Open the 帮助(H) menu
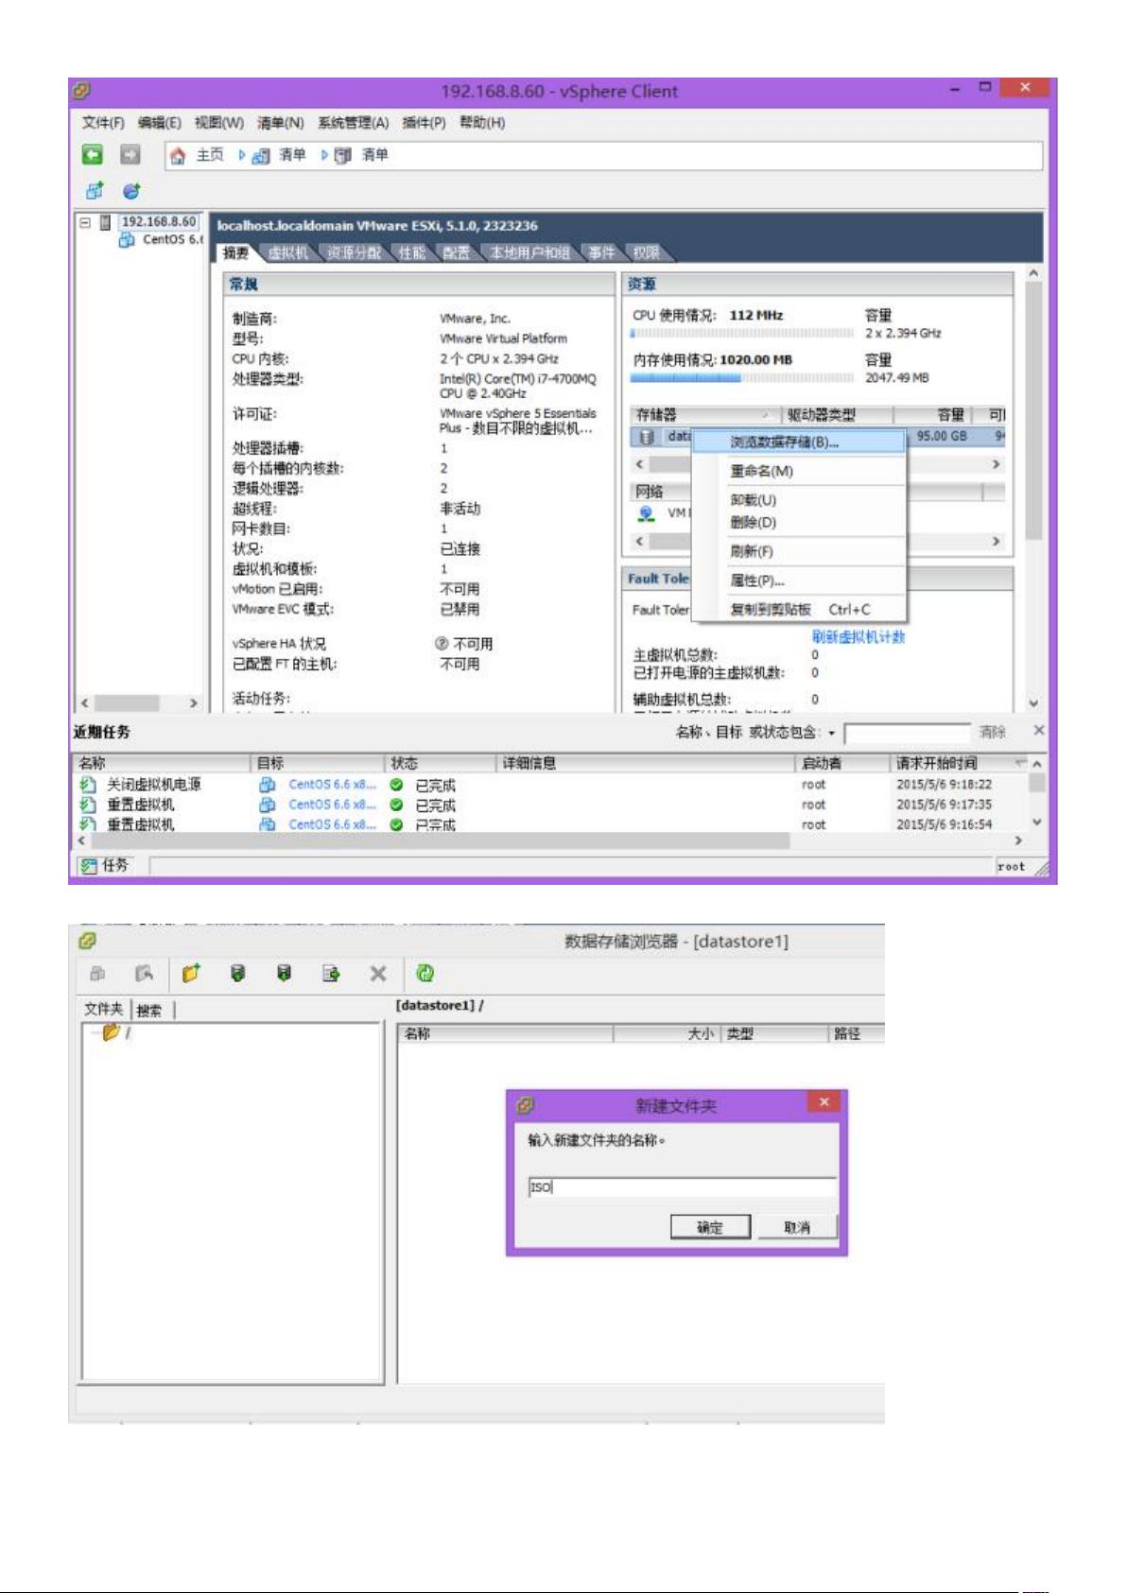This screenshot has height=1593, width=1127. [482, 123]
